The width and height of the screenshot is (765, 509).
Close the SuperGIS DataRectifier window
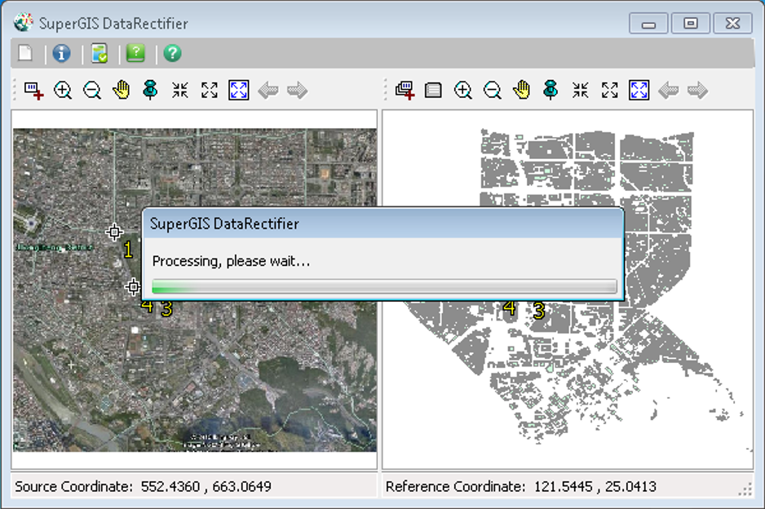click(x=733, y=24)
